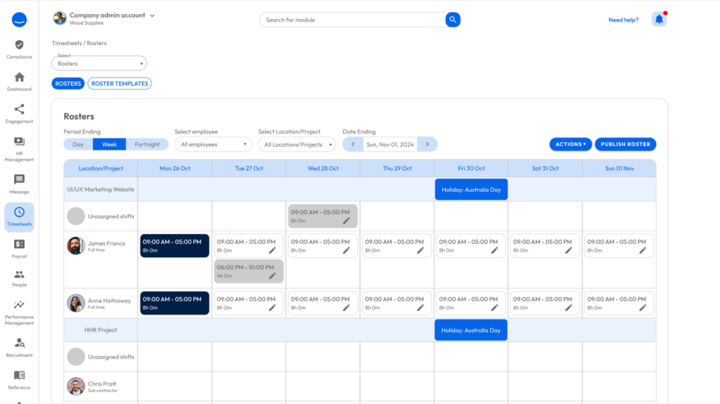This screenshot has width=720, height=404.
Task: Select the Rosters tab
Action: [x=68, y=84]
